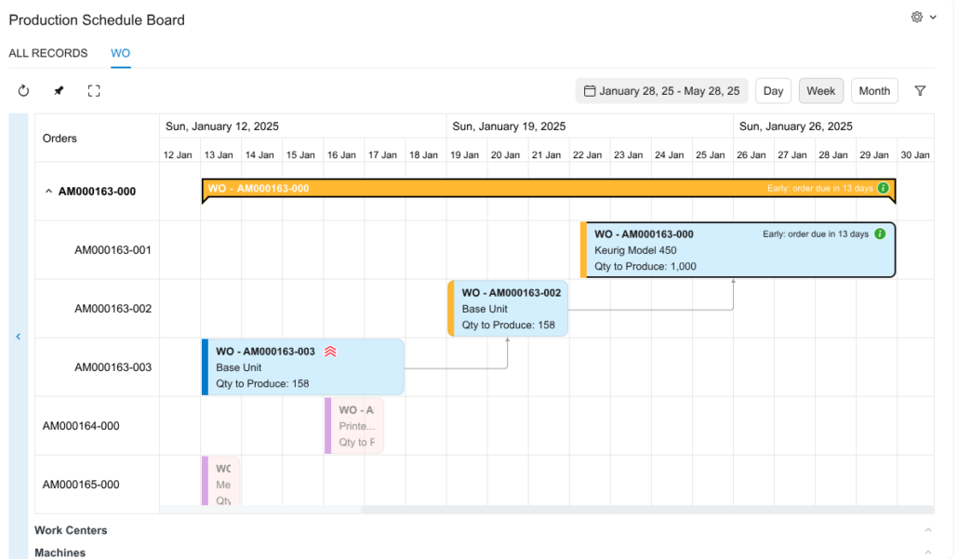Click the settings gear icon
This screenshot has height=559, width=958.
click(x=917, y=18)
